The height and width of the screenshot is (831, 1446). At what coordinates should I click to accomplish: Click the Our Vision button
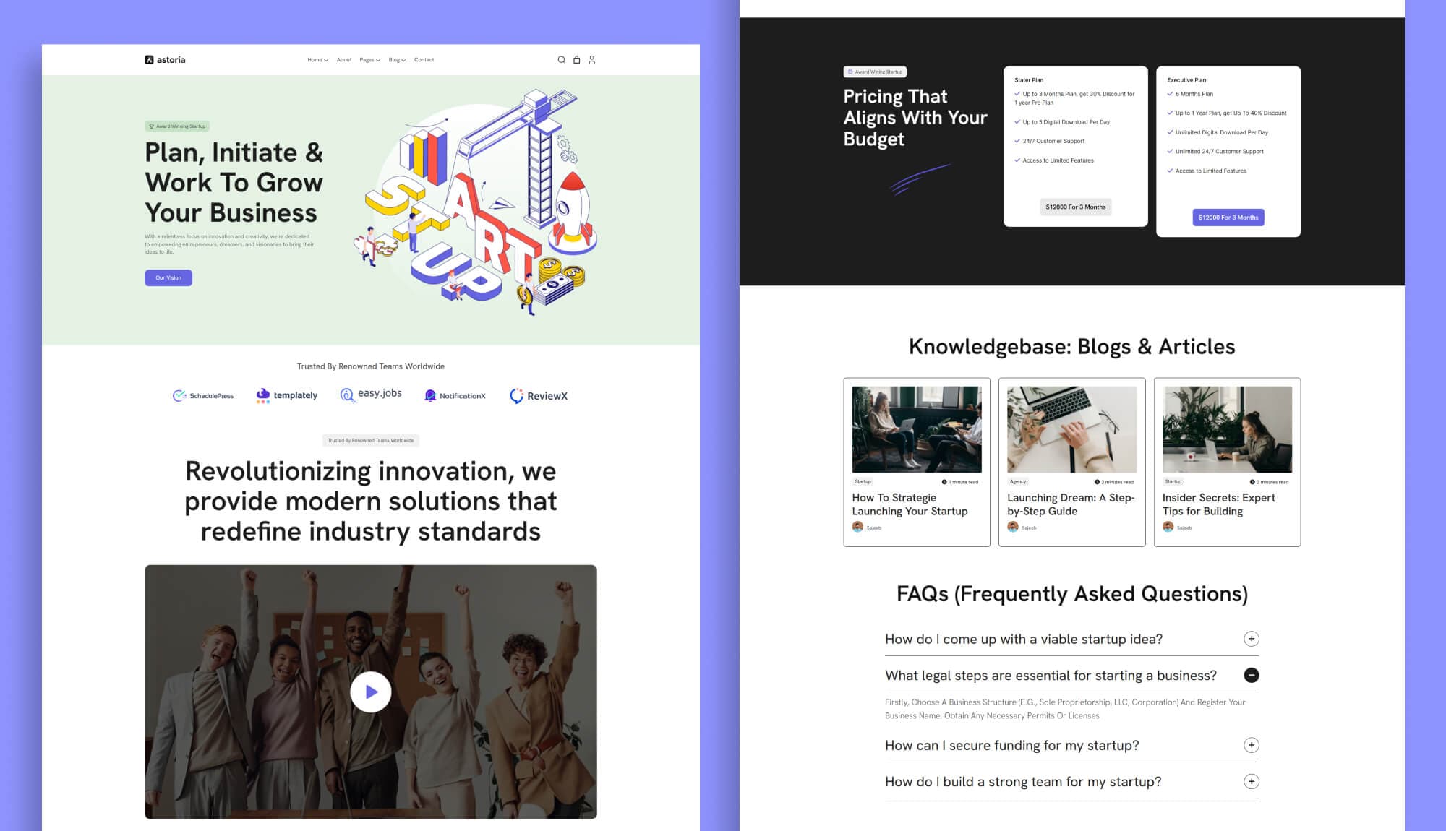(168, 277)
